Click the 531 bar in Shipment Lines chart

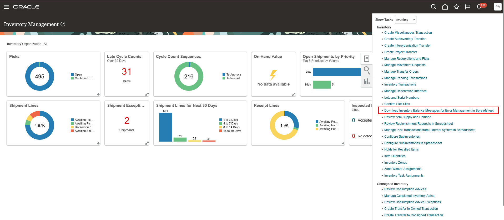[165, 127]
